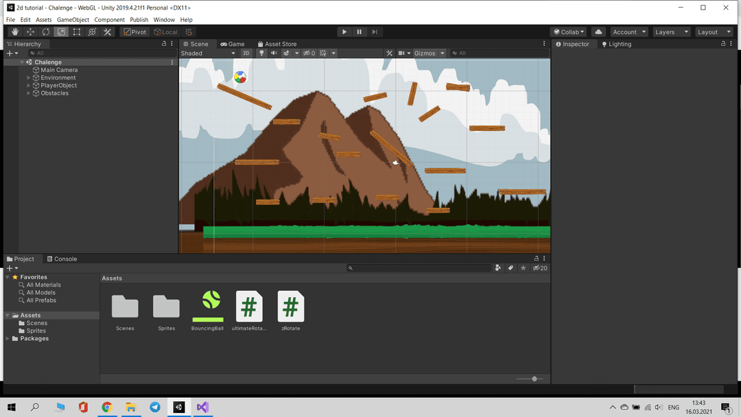Screen dimensions: 741x417
Task: Select the Rect Transform tool
Action: pos(77,32)
